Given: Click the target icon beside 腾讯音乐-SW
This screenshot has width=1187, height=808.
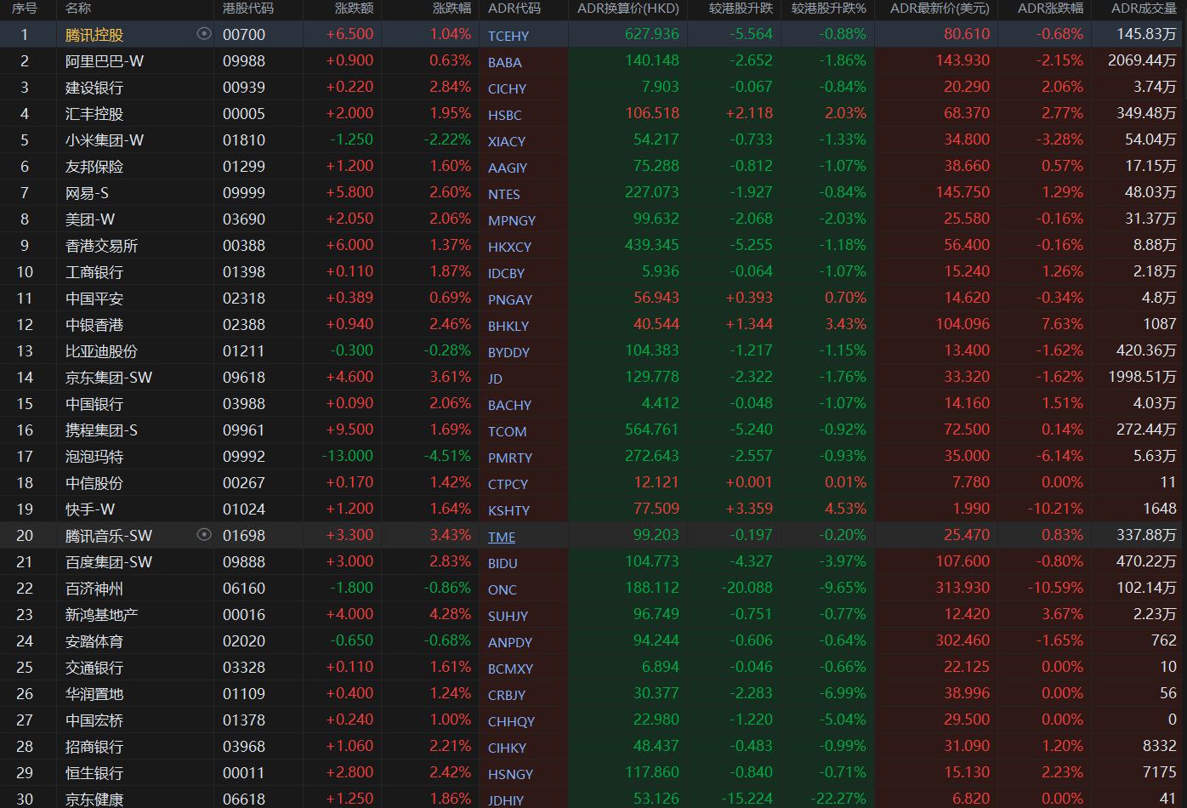Looking at the screenshot, I should [x=203, y=535].
